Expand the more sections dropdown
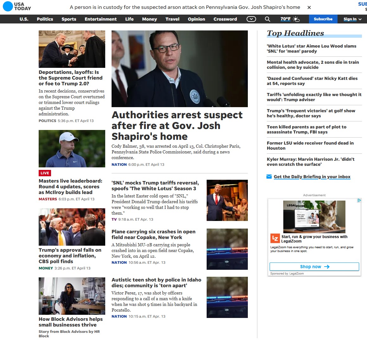 click(251, 19)
